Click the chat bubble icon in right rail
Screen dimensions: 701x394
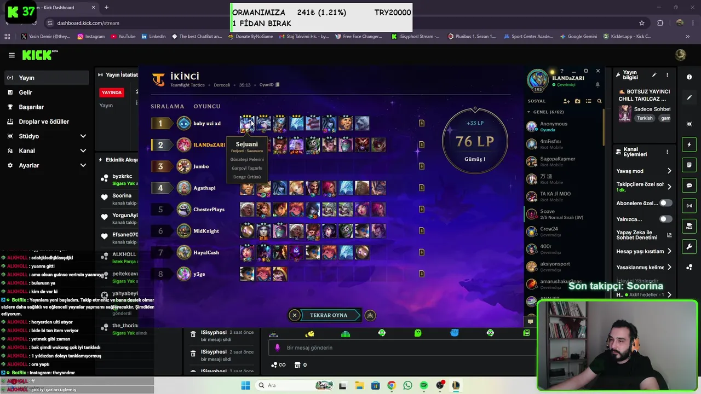(x=689, y=186)
